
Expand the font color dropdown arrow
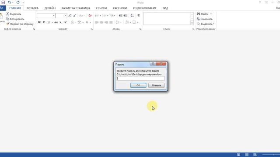coord(91,22)
